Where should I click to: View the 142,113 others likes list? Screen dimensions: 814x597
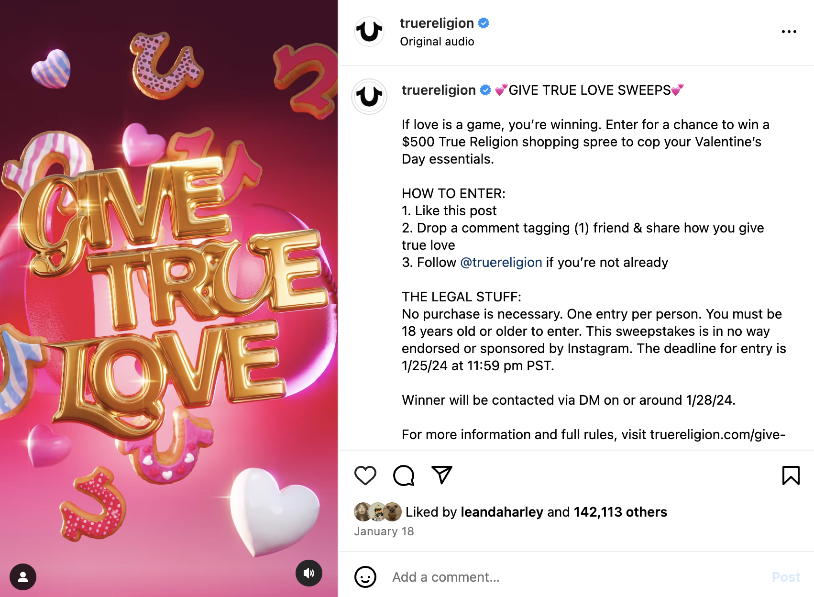620,512
